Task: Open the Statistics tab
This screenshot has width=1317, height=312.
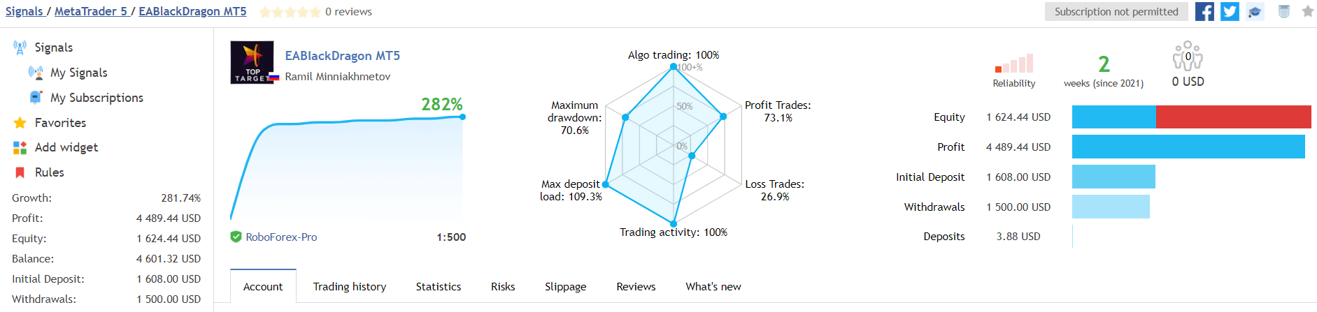Action: pos(438,287)
